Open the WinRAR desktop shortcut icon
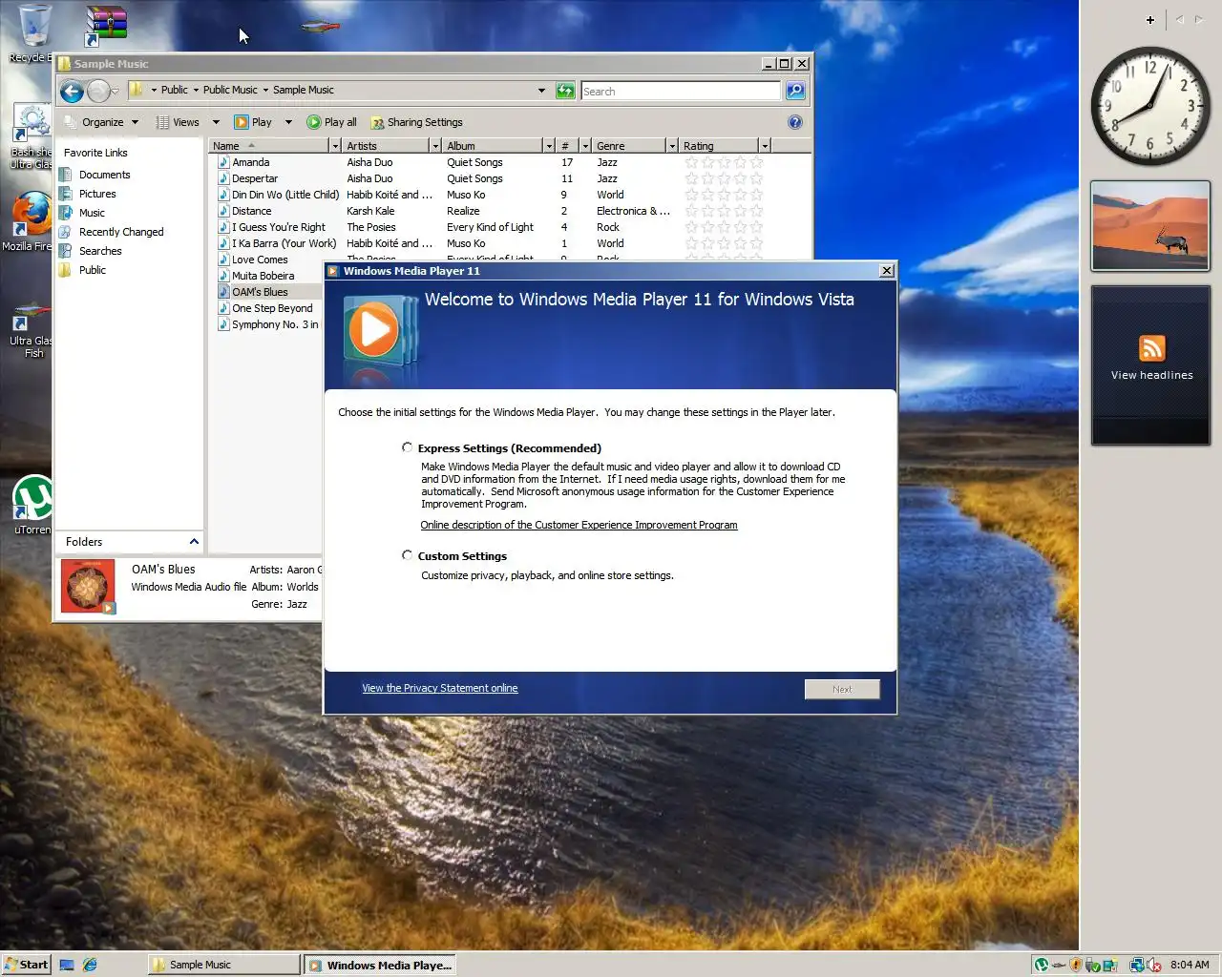The width and height of the screenshot is (1222, 977). 105,26
